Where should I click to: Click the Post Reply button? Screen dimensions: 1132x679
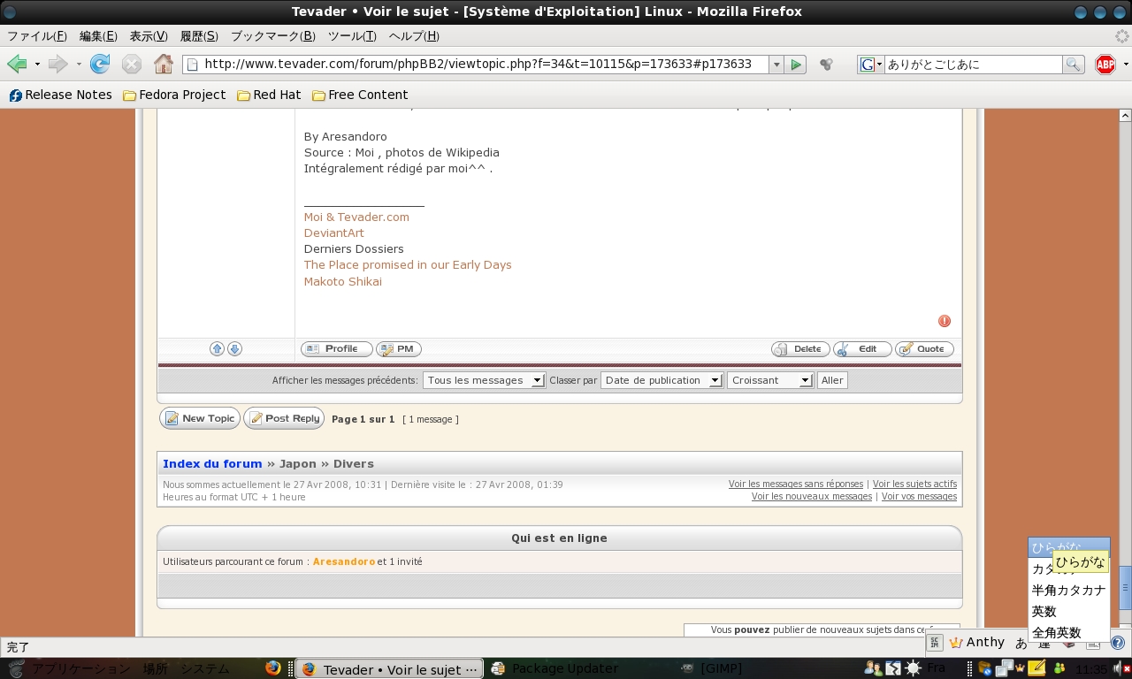[284, 418]
